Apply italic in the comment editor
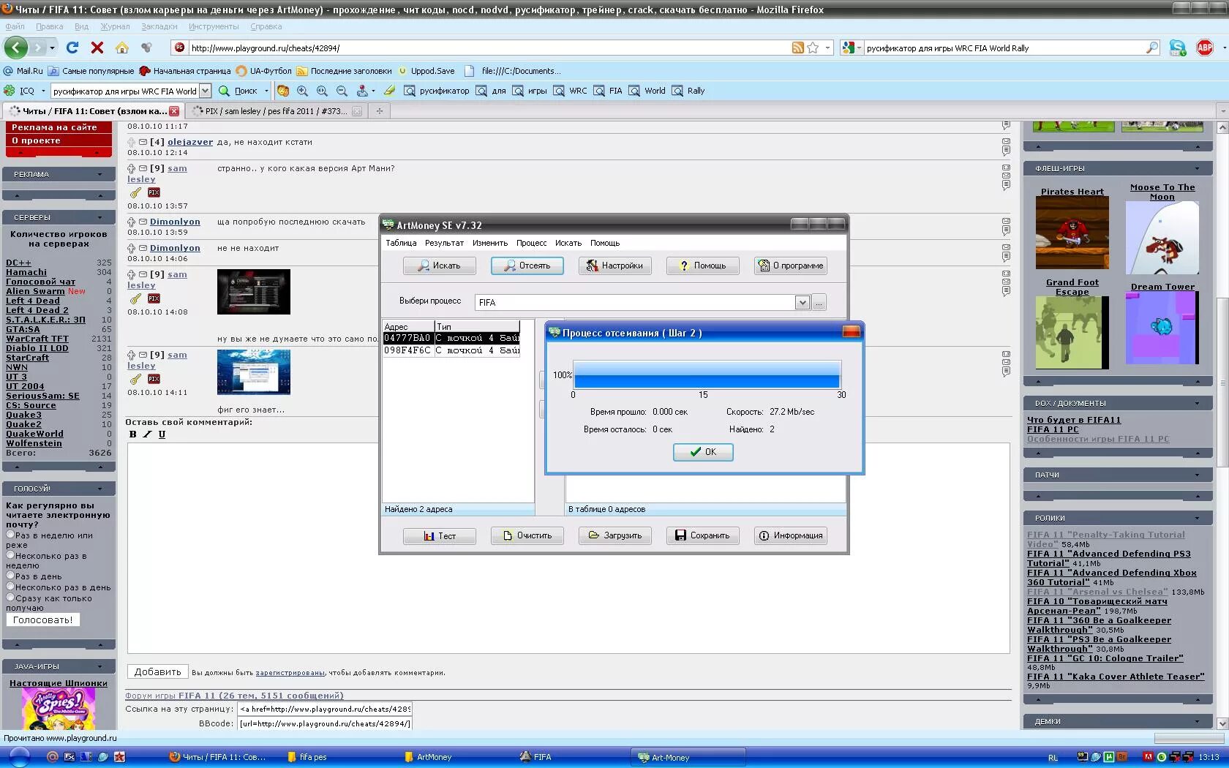This screenshot has width=1229, height=768. pos(147,434)
